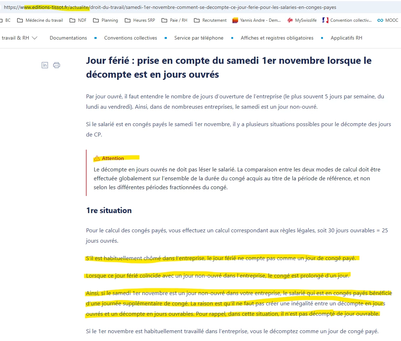Open the Conventions collectives menu item
The width and height of the screenshot is (401, 341).
130,38
